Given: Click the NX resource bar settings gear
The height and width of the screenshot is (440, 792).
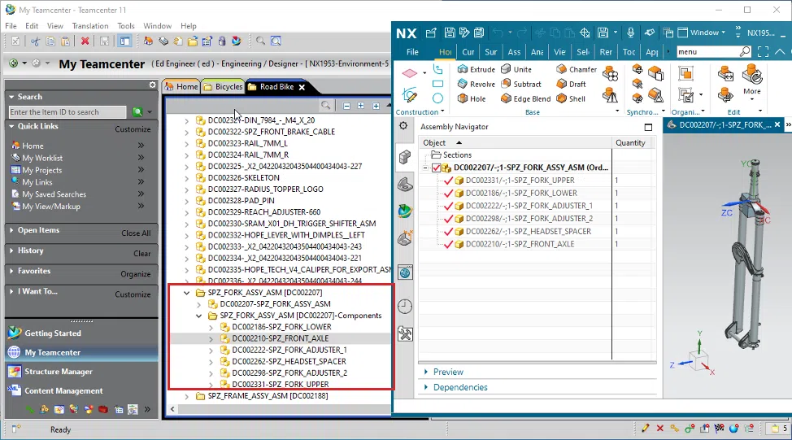Looking at the screenshot, I should (403, 125).
